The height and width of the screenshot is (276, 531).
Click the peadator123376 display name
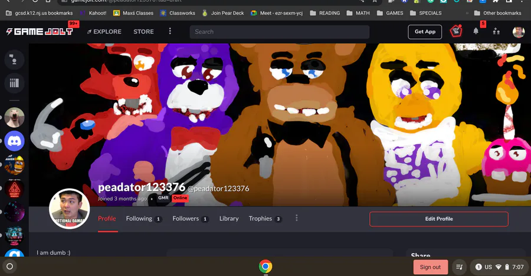coord(142,187)
